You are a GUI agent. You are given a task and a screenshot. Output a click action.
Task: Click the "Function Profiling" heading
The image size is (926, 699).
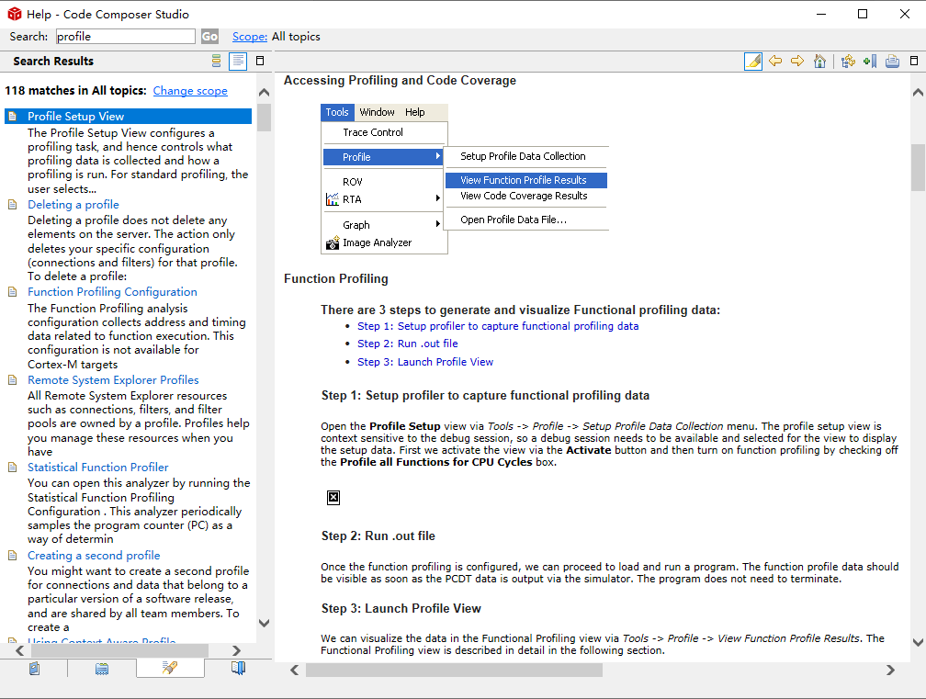pos(336,278)
